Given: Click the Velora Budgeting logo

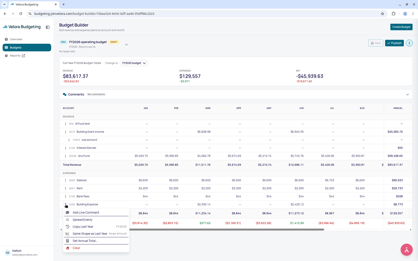Looking at the screenshot, I should click(22, 27).
